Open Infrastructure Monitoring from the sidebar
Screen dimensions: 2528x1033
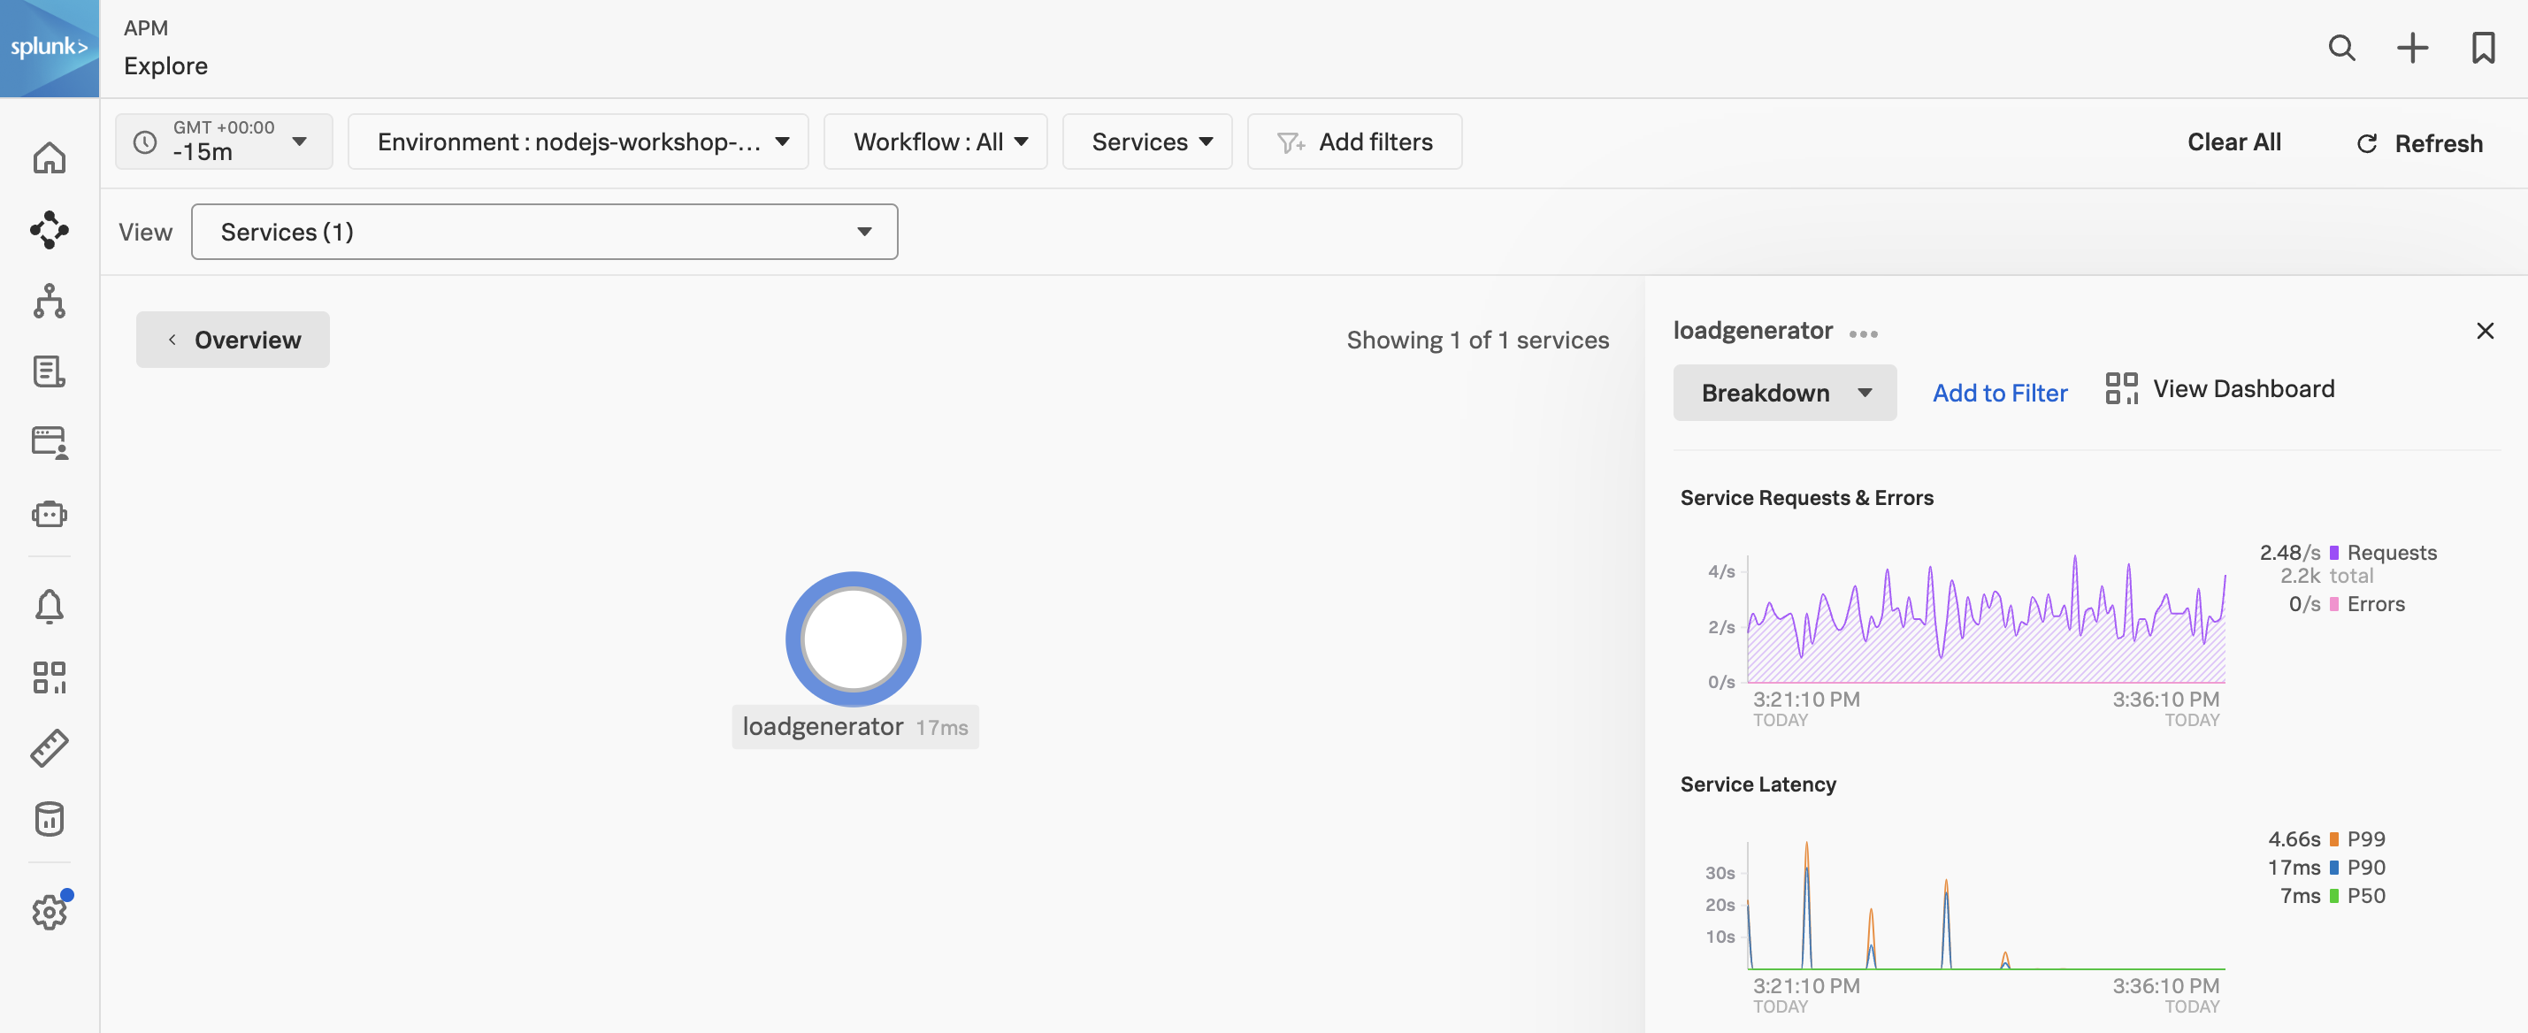tap(49, 302)
